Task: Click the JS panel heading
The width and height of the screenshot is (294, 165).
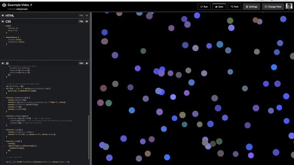Action: click(x=7, y=63)
